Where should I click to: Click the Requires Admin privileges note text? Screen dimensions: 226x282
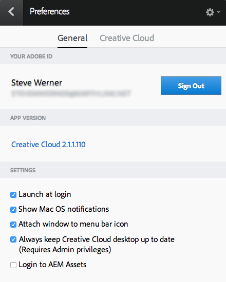(65, 250)
